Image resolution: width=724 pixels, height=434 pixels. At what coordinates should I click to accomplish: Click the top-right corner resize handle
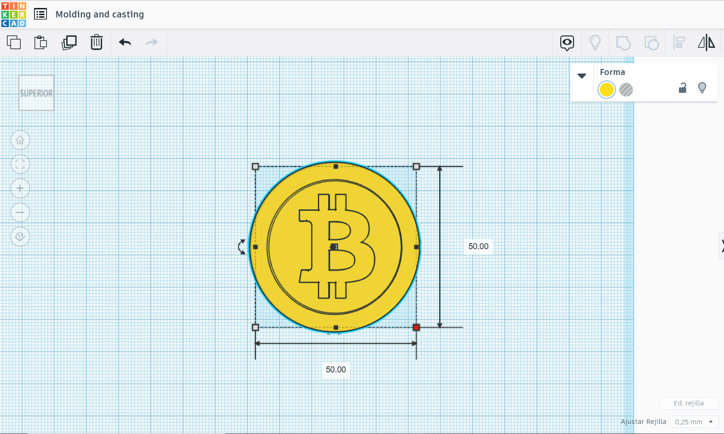(x=416, y=166)
